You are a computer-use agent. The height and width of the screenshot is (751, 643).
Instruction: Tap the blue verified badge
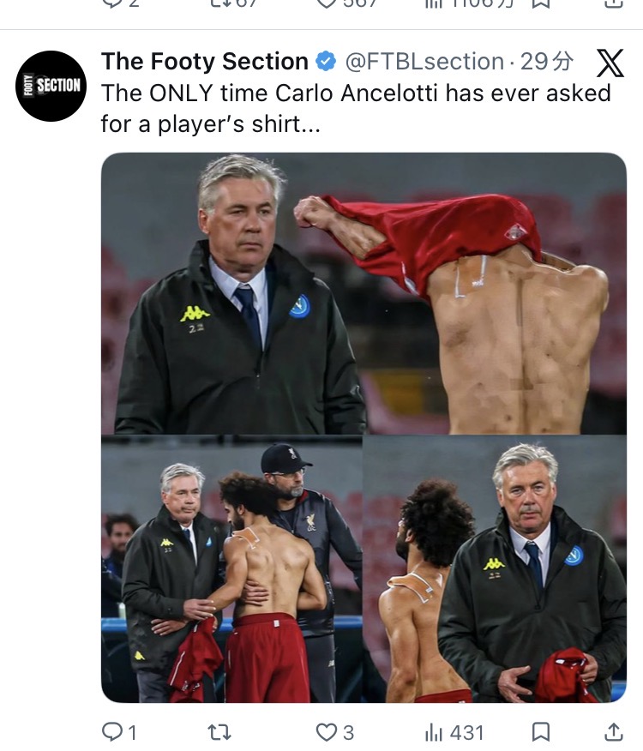click(x=326, y=62)
